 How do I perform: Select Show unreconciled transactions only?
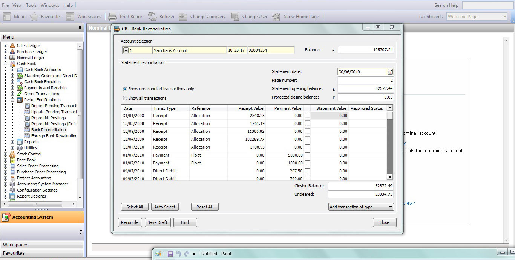[125, 89]
